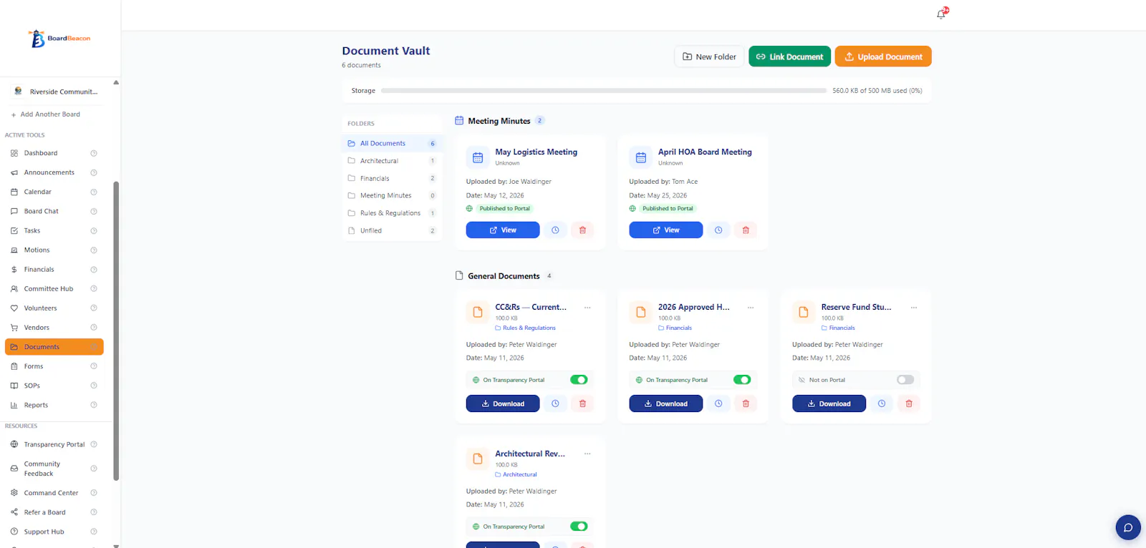Select the Unfiled folder

[x=392, y=230]
